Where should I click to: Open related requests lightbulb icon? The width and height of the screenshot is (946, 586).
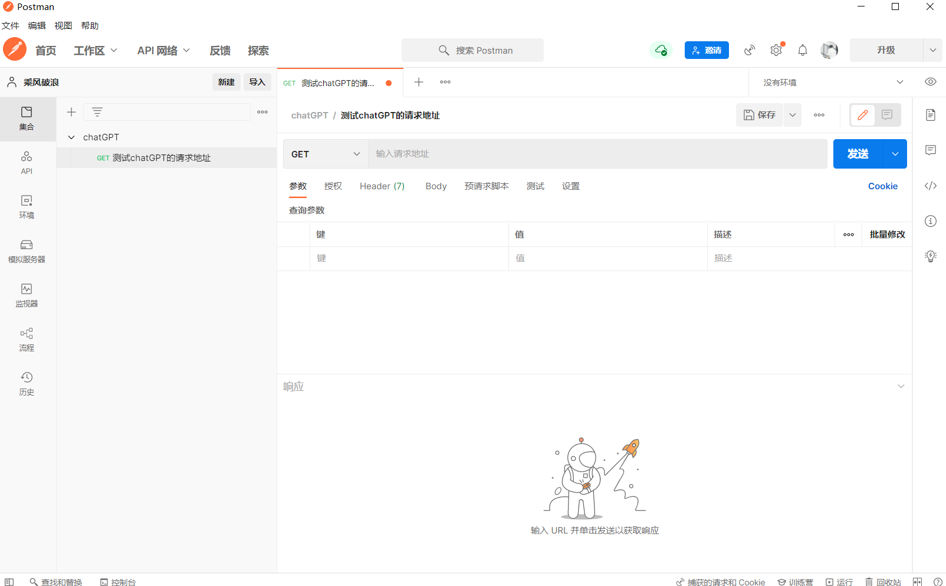pos(931,256)
